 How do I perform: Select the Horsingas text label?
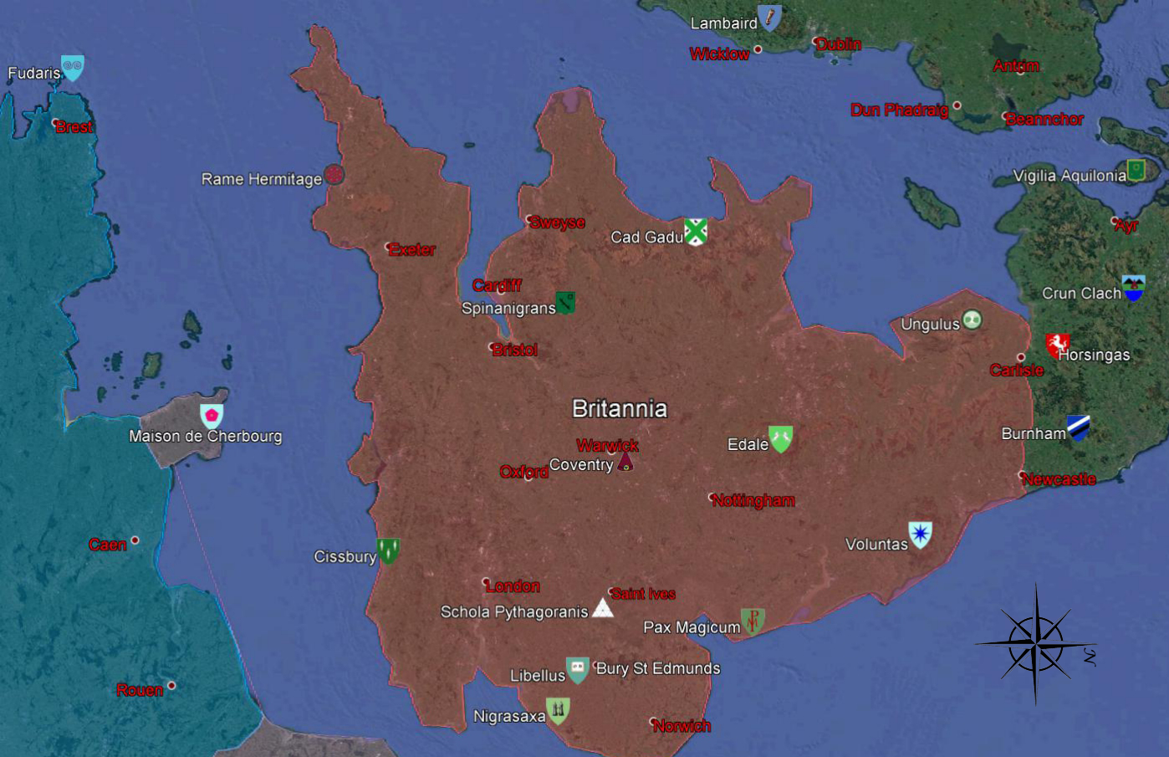coord(1094,355)
